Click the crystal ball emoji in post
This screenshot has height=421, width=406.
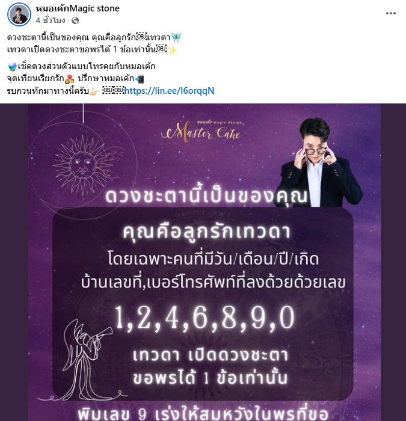coord(13,66)
